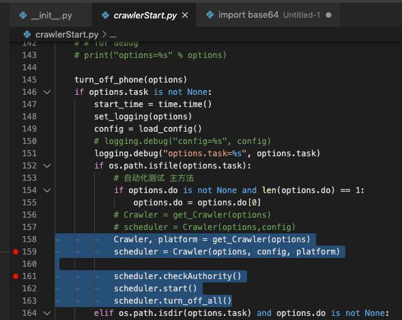Click scheduler.start() call
402x320 pixels.
tap(155, 289)
